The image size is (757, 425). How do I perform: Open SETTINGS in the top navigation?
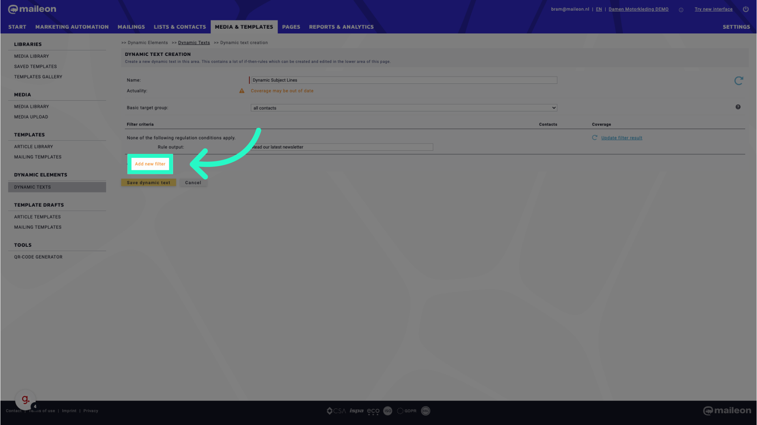point(736,27)
